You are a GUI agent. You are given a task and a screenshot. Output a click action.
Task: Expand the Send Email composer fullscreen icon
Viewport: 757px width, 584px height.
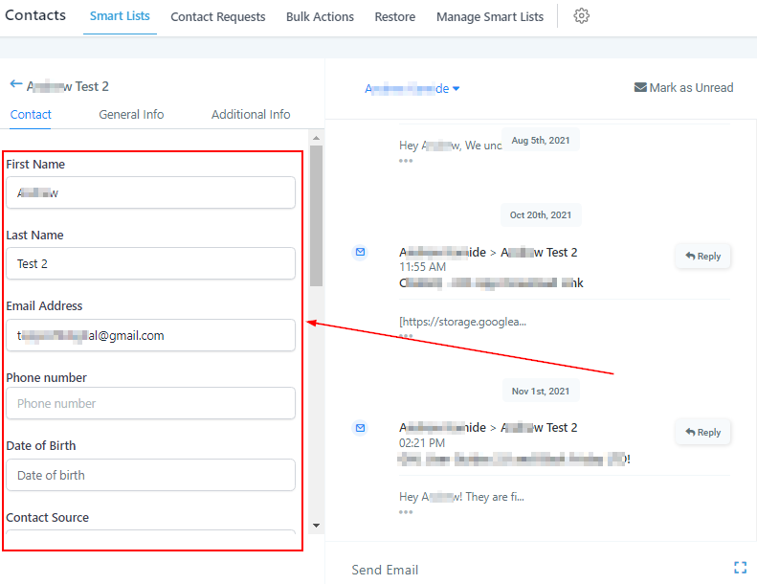[x=740, y=568]
